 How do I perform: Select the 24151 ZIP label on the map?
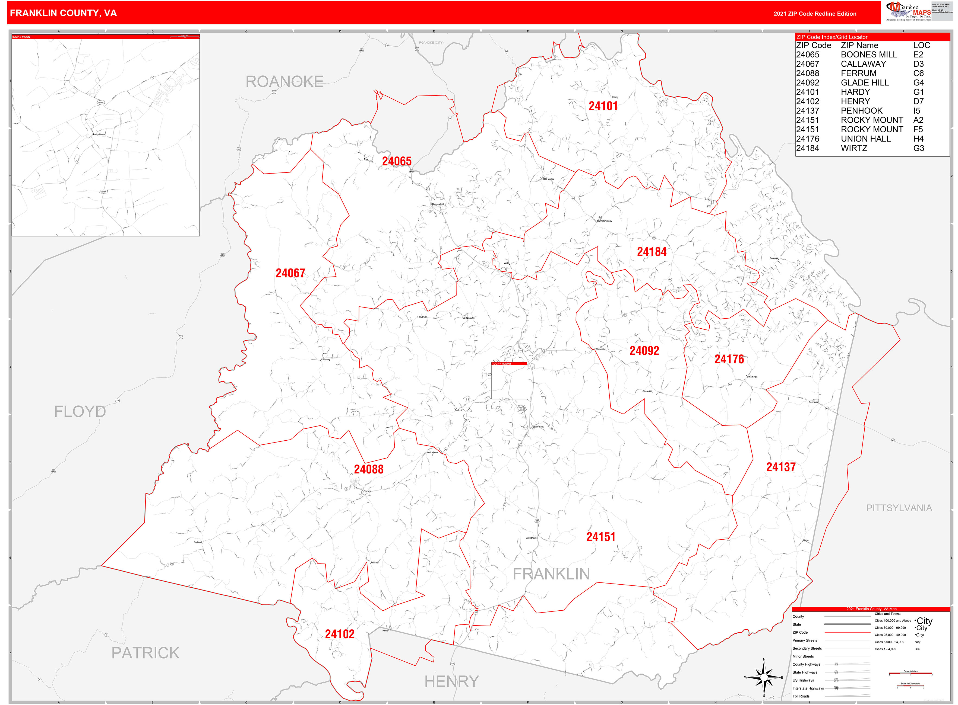pyautogui.click(x=601, y=537)
